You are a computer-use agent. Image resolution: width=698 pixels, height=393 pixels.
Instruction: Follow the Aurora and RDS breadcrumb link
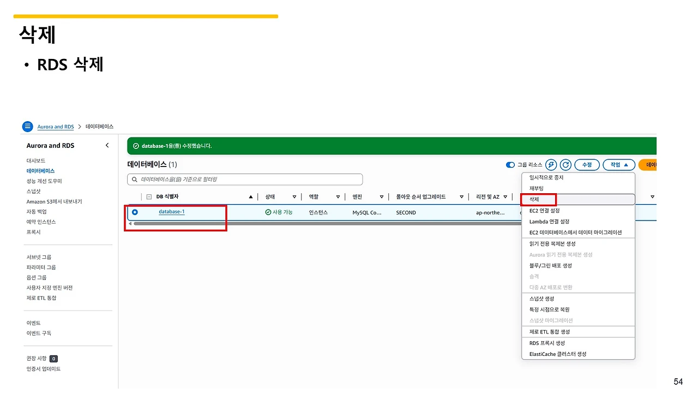56,127
